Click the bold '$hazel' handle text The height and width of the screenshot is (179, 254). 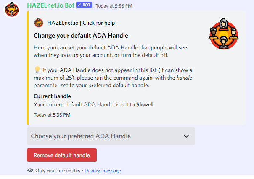(144, 105)
